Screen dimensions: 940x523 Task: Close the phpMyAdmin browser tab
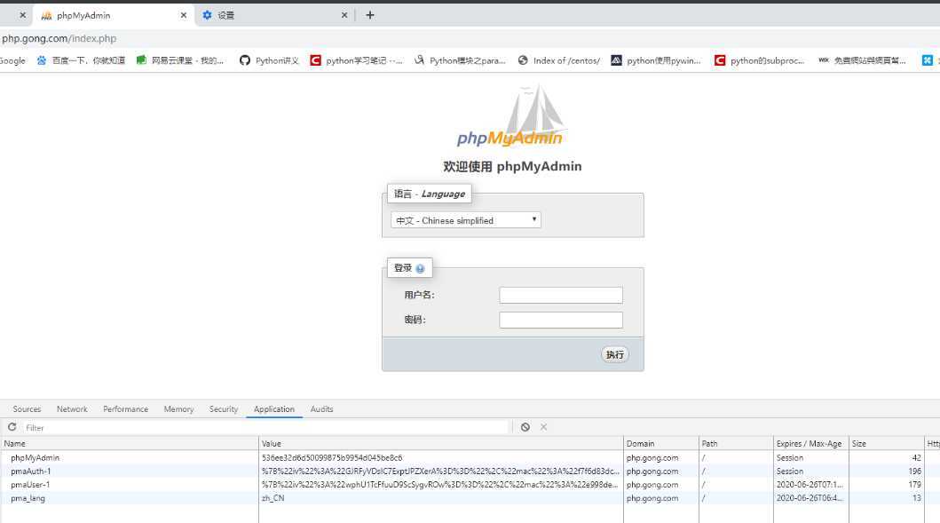tap(184, 15)
